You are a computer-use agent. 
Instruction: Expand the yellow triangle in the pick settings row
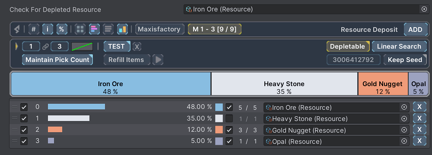pyautogui.click(x=16, y=46)
